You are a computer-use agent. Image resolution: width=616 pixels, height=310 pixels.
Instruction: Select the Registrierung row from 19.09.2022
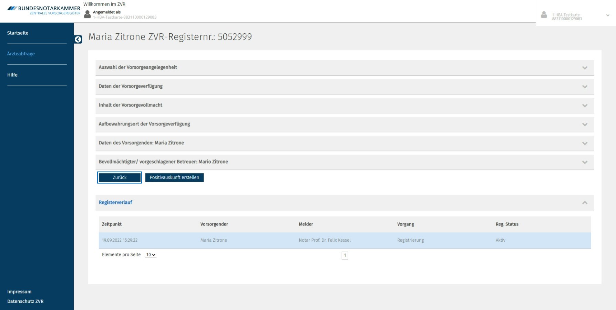(345, 241)
